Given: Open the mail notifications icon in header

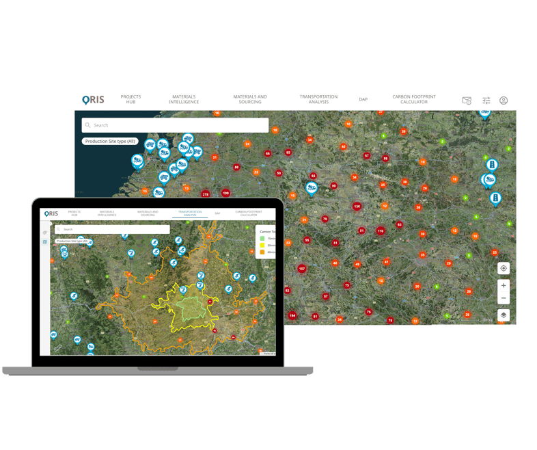Looking at the screenshot, I should pyautogui.click(x=467, y=101).
